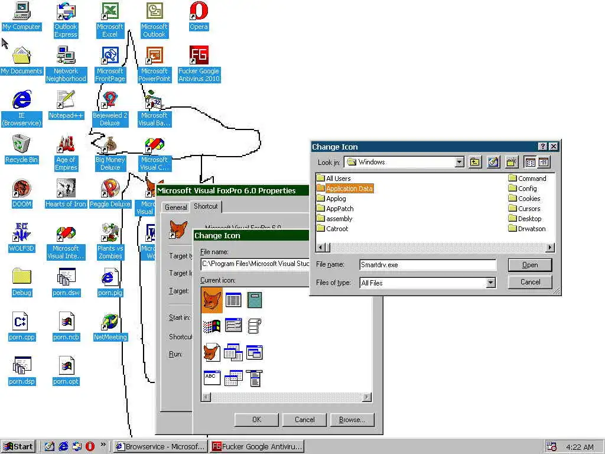This screenshot has width=605, height=454.
Task: Pick the teal notebook icon in icon list
Action: tap(255, 300)
